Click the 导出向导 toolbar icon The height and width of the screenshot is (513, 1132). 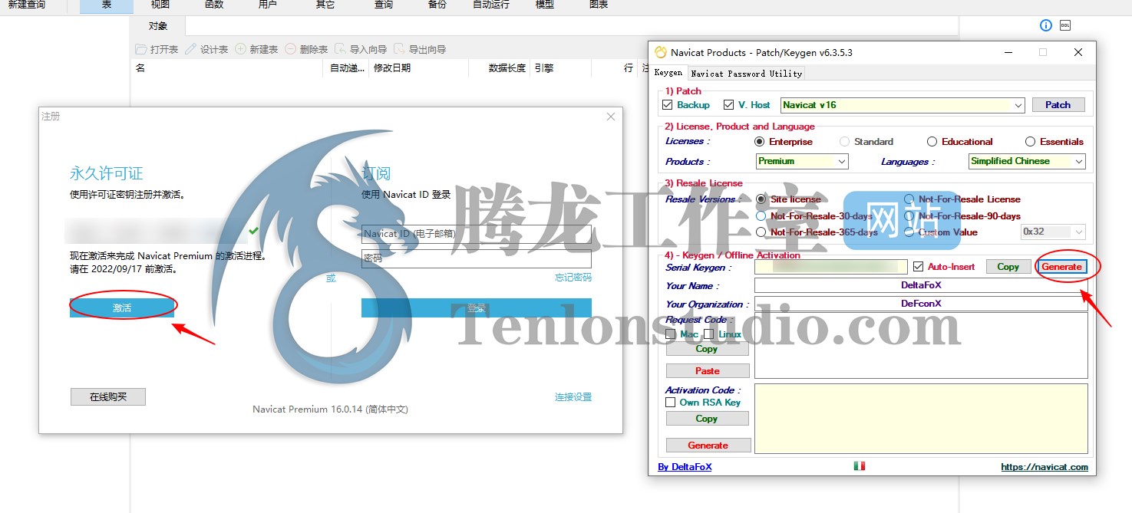[x=399, y=49]
